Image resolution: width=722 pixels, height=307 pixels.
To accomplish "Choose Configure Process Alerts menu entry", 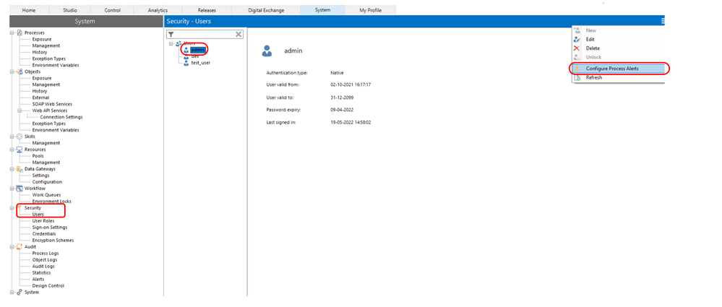I will (x=611, y=69).
